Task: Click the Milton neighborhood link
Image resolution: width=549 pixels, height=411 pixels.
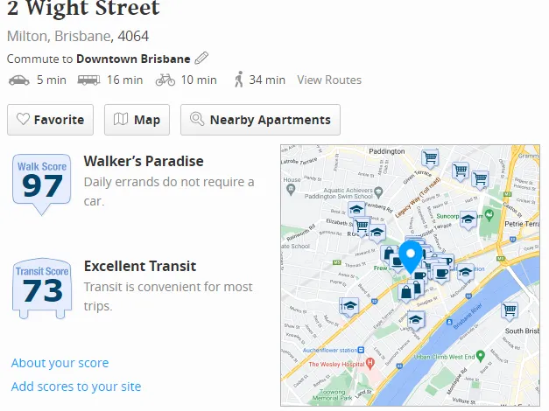Action: point(26,37)
